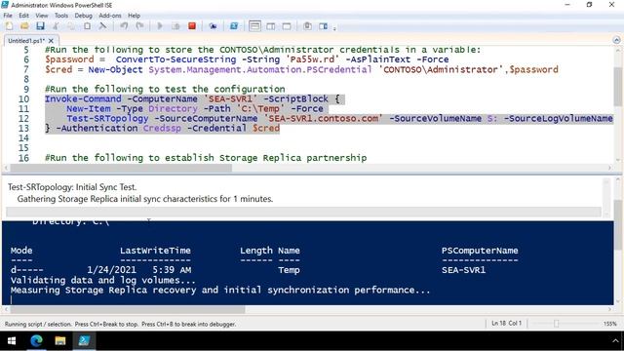Screen dimensions: 624x351
Task: Open the Help menu
Action: coord(135,16)
